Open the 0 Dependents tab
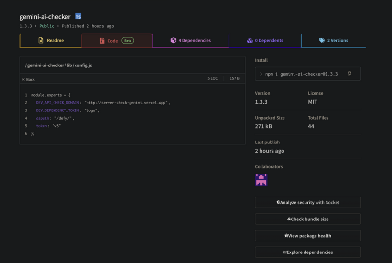Screen dimensions: 392x263 [x=265, y=41]
